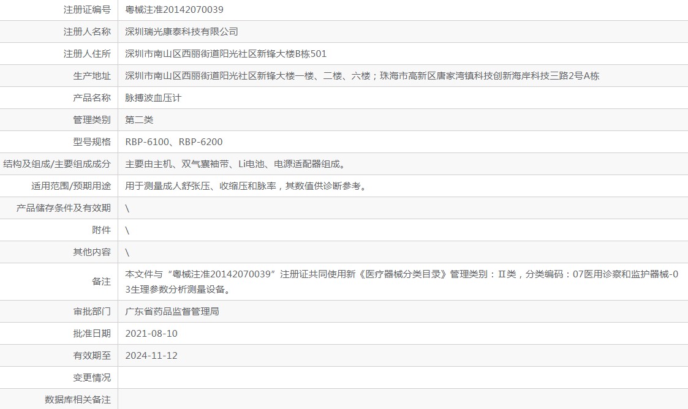Screen dimensions: 688x409
Task: Select registration number 粤械注准20142070039 in top row
Action: 174,10
